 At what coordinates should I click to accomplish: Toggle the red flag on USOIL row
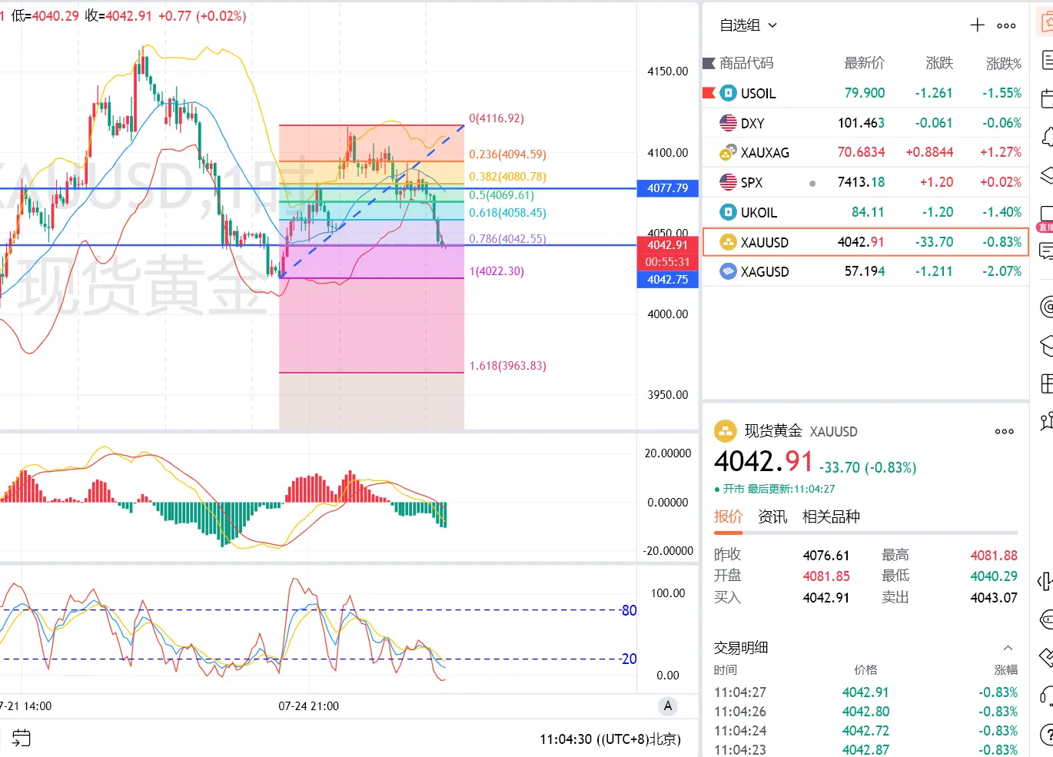click(709, 93)
